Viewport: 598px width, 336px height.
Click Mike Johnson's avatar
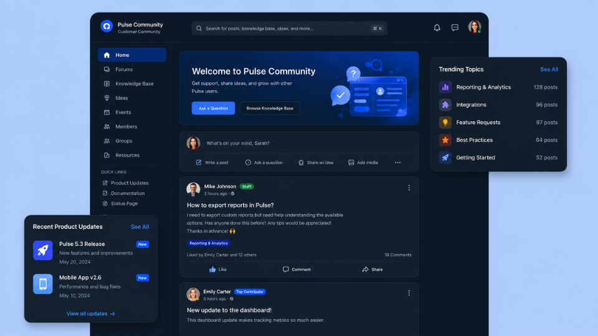[193, 189]
